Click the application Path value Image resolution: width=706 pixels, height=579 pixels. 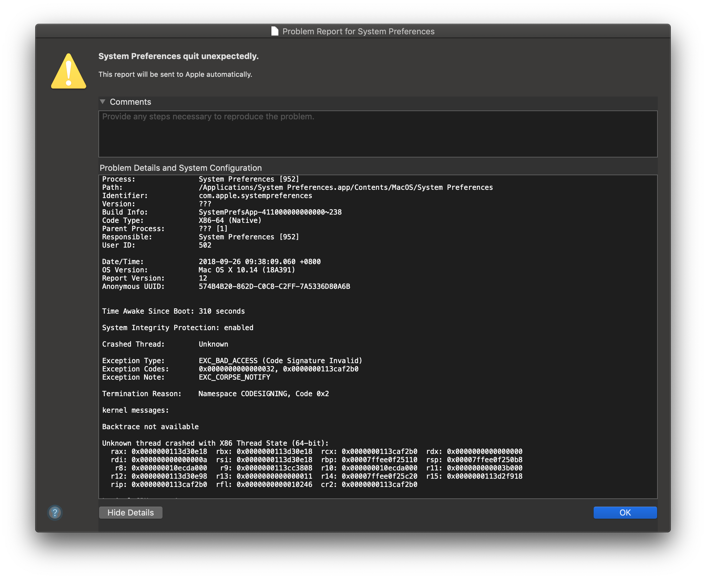(x=345, y=187)
